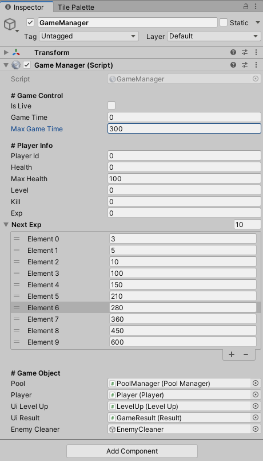
Task: Click the Enemy Cleaner object picker
Action: point(256,429)
